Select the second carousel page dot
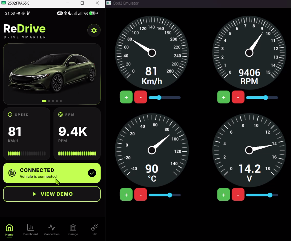The height and width of the screenshot is (241, 291). (x=49, y=101)
